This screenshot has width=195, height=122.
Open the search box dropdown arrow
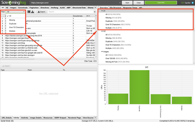[x=95, y=12]
